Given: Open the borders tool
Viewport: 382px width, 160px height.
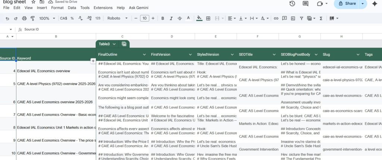Looking at the screenshot, I should 208,18.
